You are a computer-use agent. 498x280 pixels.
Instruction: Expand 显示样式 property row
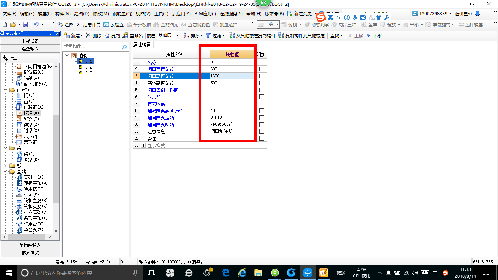pyautogui.click(x=143, y=145)
